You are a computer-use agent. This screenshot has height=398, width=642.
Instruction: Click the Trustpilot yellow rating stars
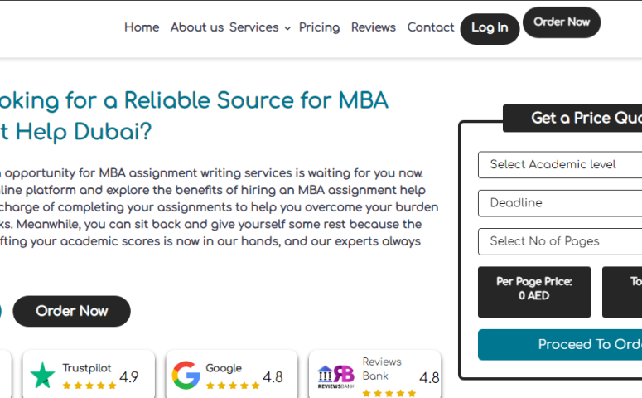click(x=89, y=386)
